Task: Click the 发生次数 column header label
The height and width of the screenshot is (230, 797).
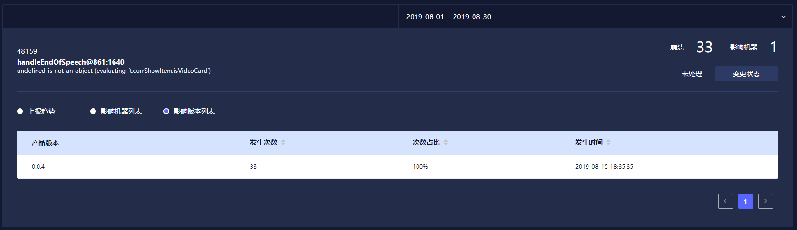Action: tap(264, 142)
